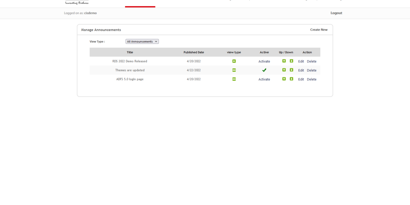
Task: Click the up arrow for Themes are updated
Action: (x=284, y=70)
